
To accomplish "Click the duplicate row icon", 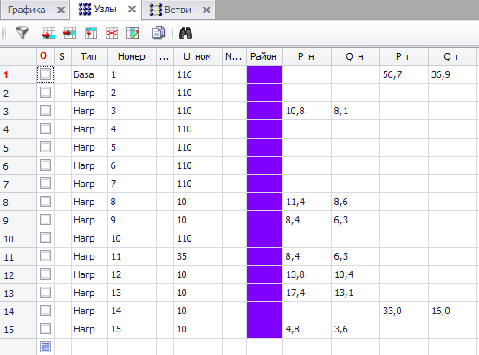I will (91, 33).
